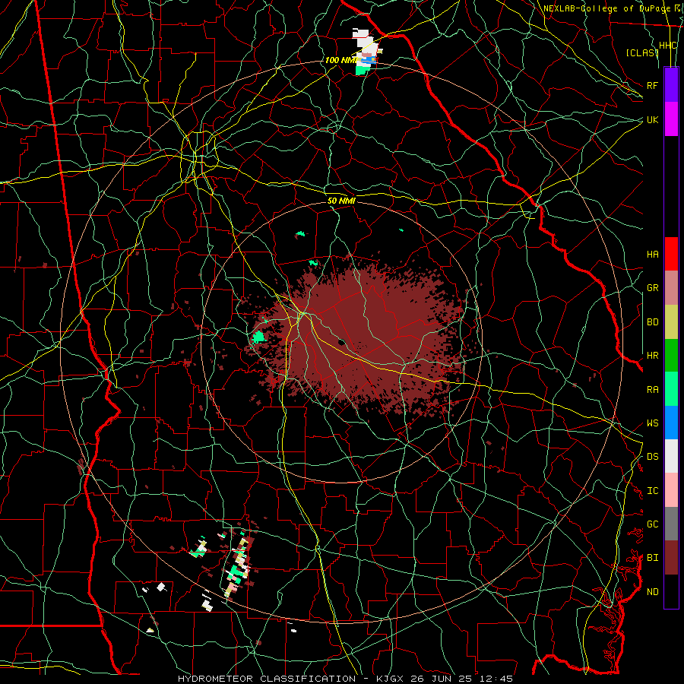Pick the light green RA legend swatch

[x=671, y=389]
